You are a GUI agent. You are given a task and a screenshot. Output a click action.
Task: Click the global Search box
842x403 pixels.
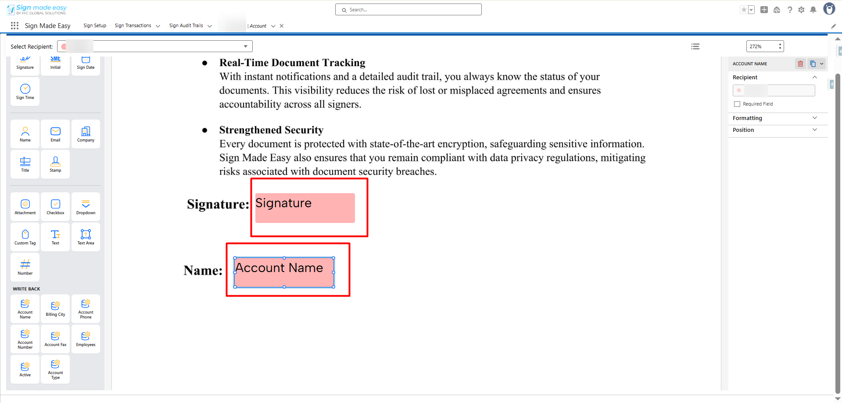click(408, 10)
